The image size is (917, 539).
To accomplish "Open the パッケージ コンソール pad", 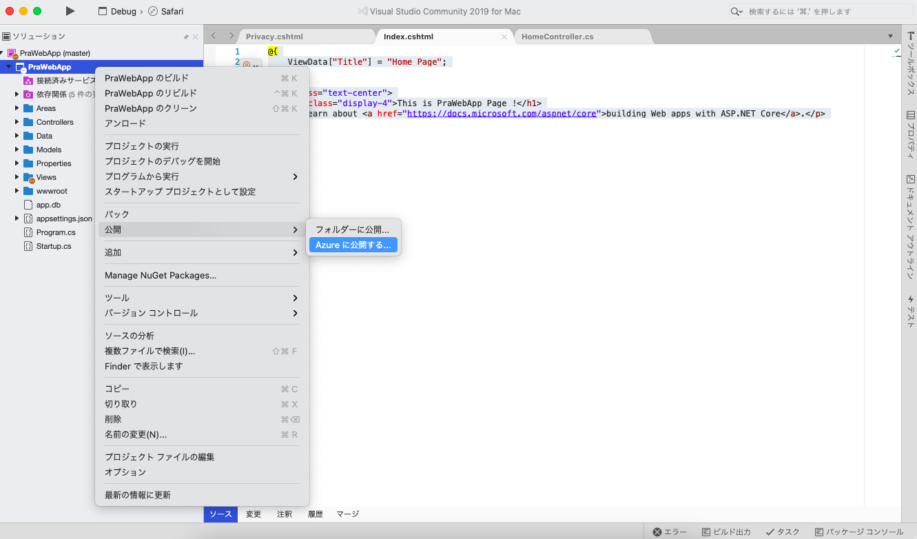I will pyautogui.click(x=858, y=532).
